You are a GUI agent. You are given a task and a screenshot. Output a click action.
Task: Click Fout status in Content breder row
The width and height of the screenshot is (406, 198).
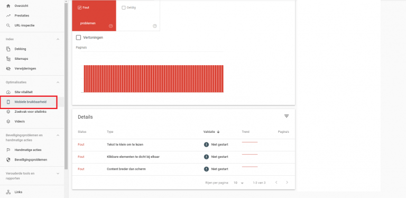(81, 169)
